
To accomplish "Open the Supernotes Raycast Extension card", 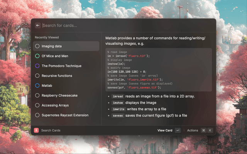I will [66, 115].
